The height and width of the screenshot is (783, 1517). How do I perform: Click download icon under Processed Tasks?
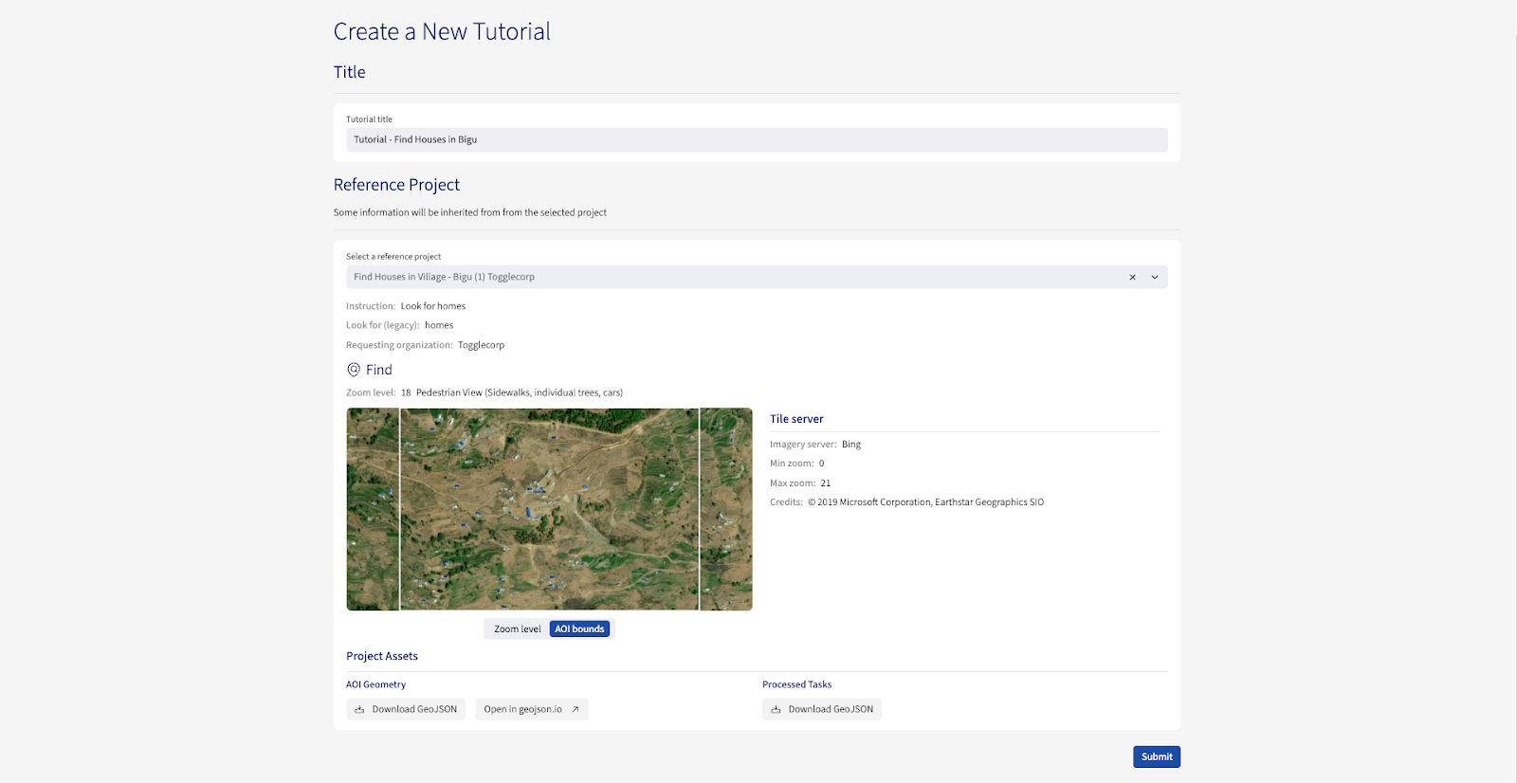pyautogui.click(x=776, y=709)
